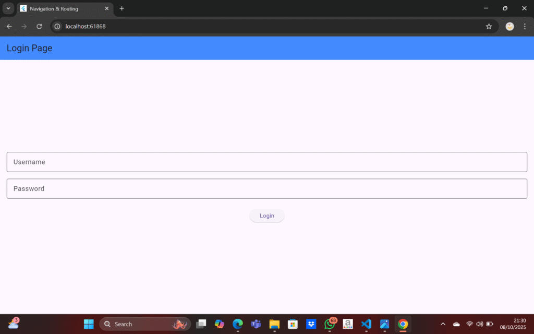Open a new tab with plus button
This screenshot has width=534, height=334.
coord(122,8)
